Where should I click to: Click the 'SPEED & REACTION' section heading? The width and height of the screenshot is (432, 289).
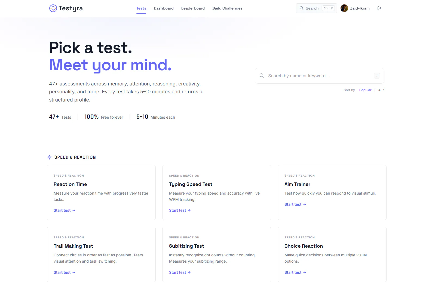[x=75, y=157]
